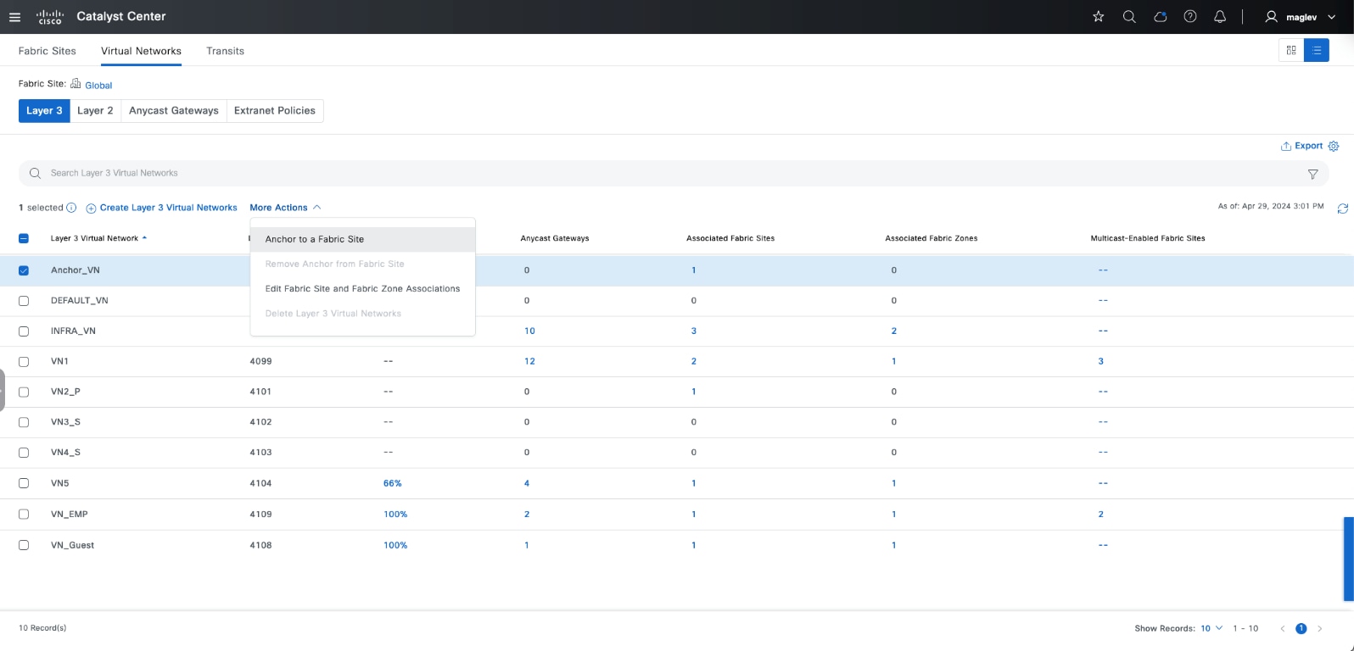Open the hamburger navigation menu

[x=14, y=17]
